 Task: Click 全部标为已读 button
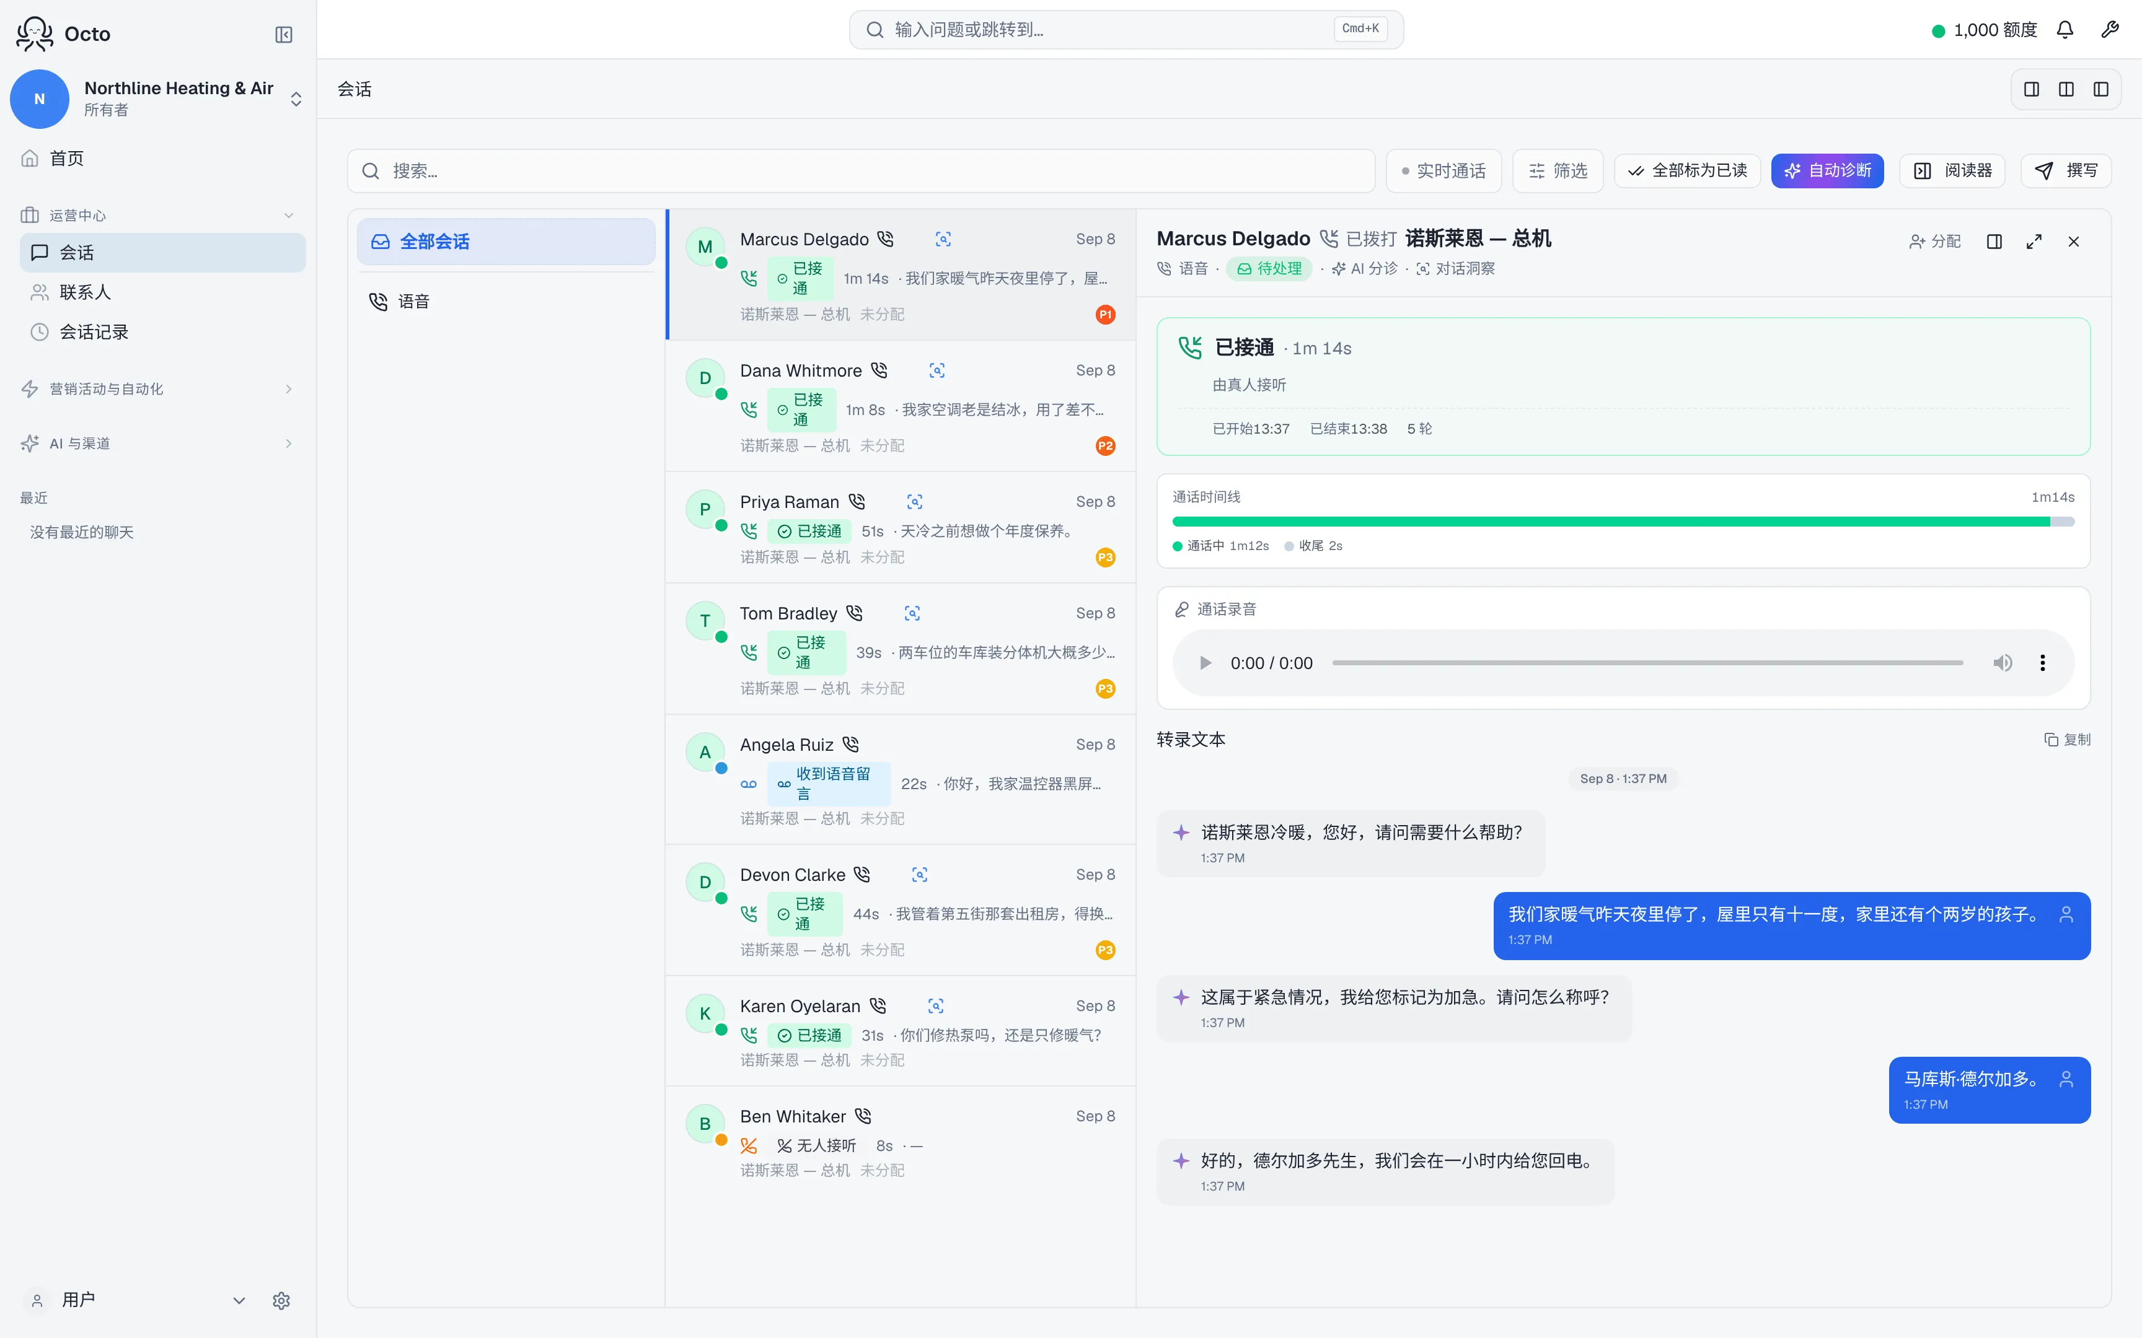pos(1687,171)
